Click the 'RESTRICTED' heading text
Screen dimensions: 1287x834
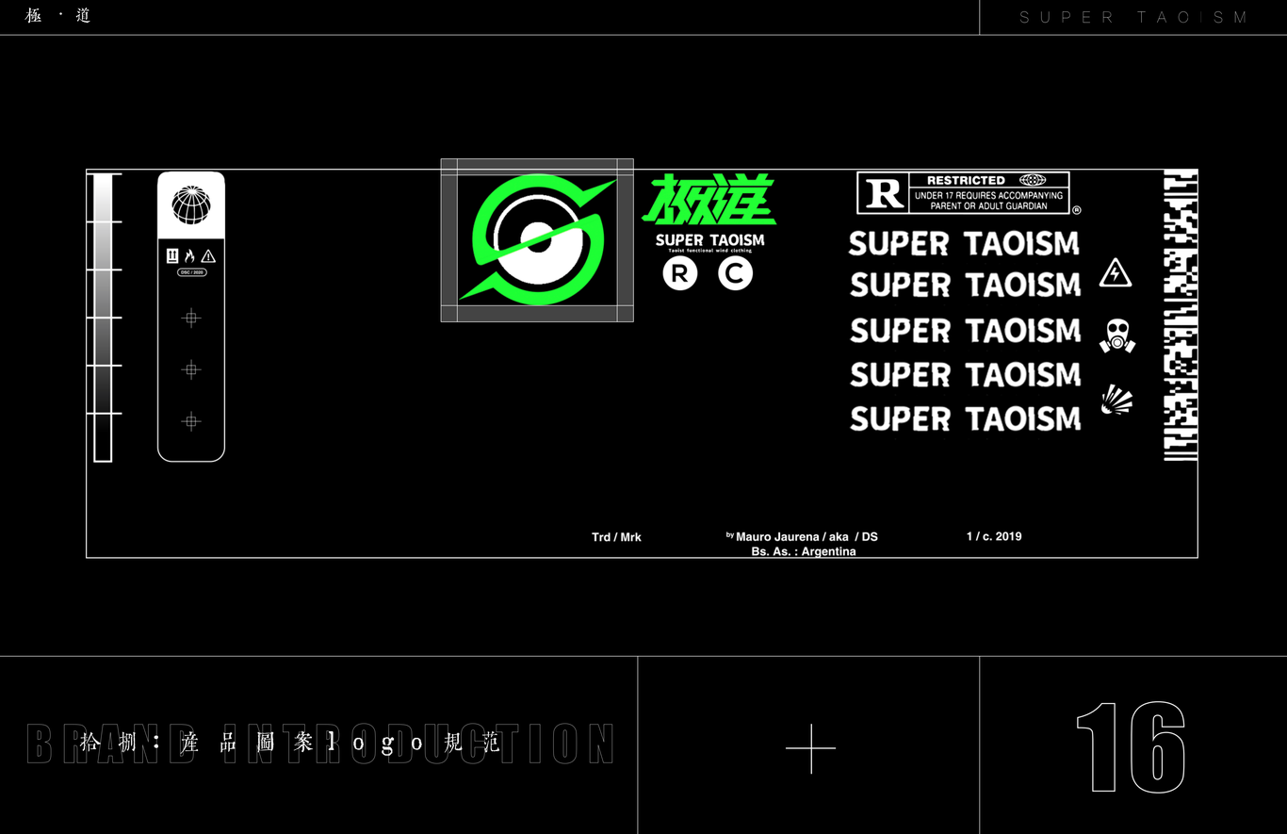[966, 180]
